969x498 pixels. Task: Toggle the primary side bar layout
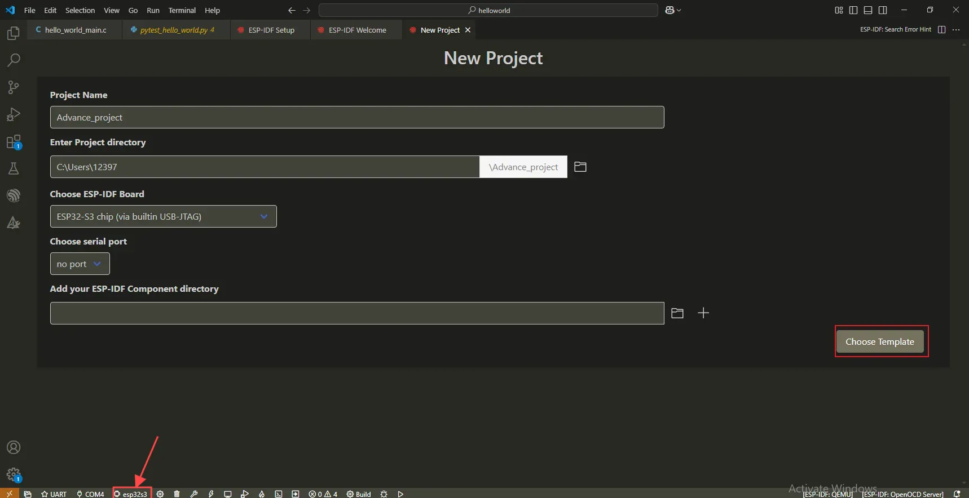coord(853,10)
